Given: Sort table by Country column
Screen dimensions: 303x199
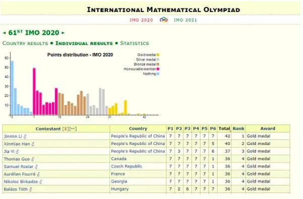Looking at the screenshot, I should (x=138, y=129).
